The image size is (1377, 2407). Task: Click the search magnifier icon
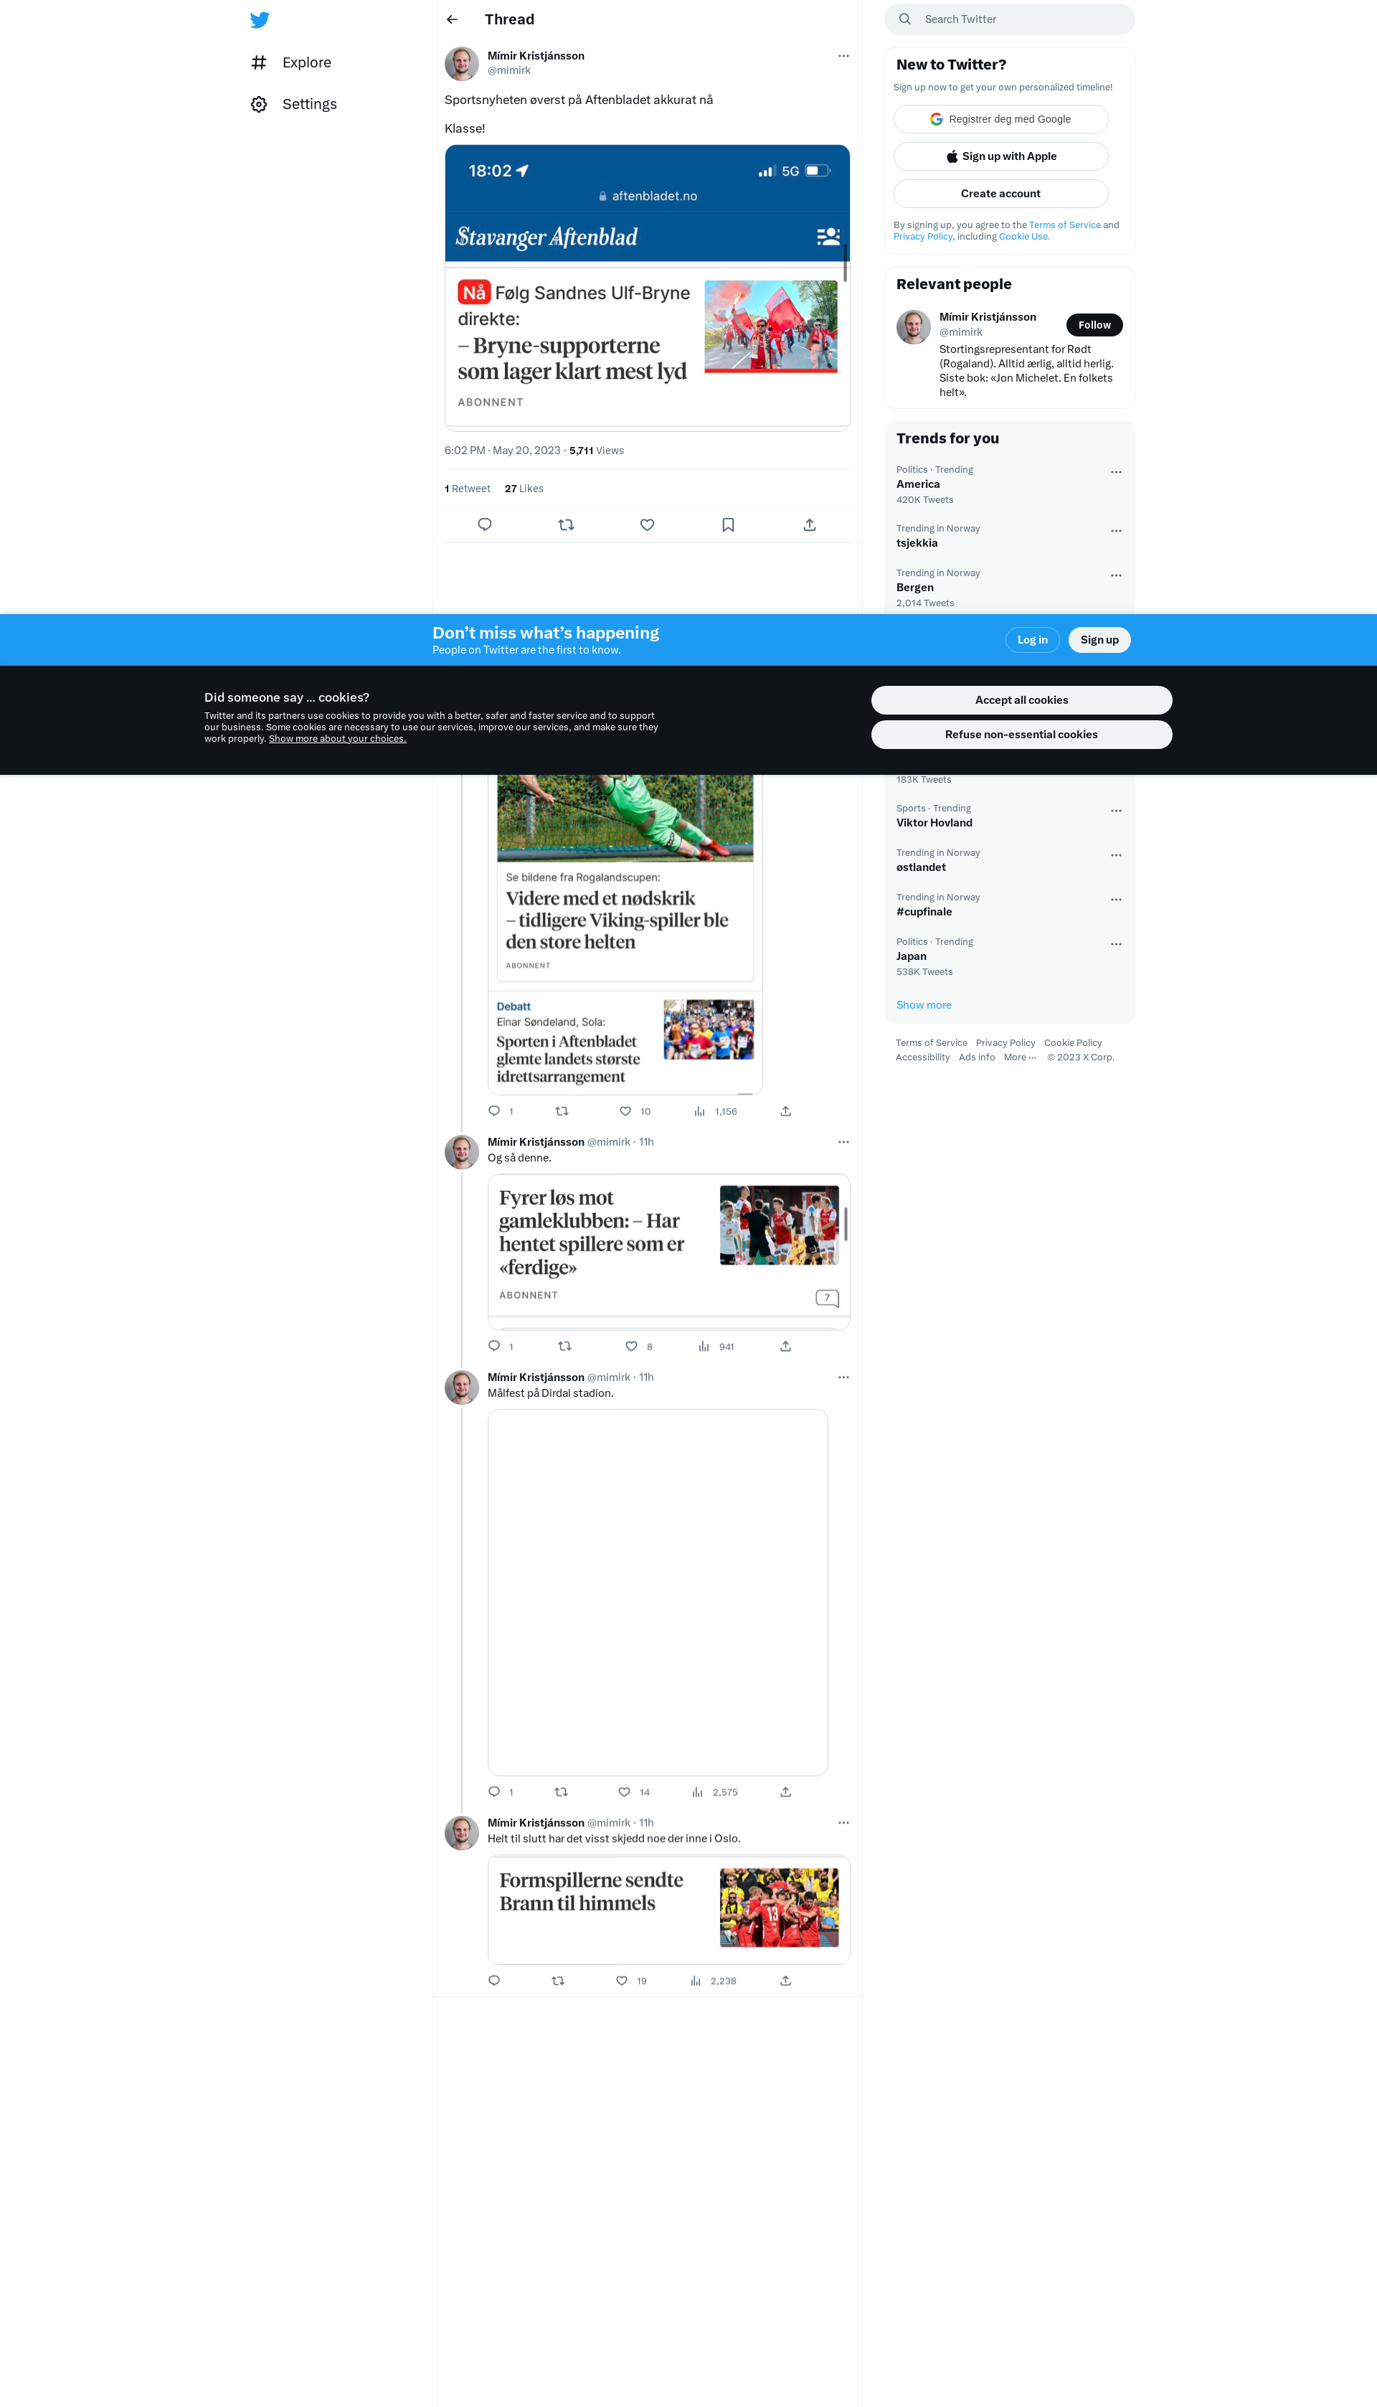[905, 19]
